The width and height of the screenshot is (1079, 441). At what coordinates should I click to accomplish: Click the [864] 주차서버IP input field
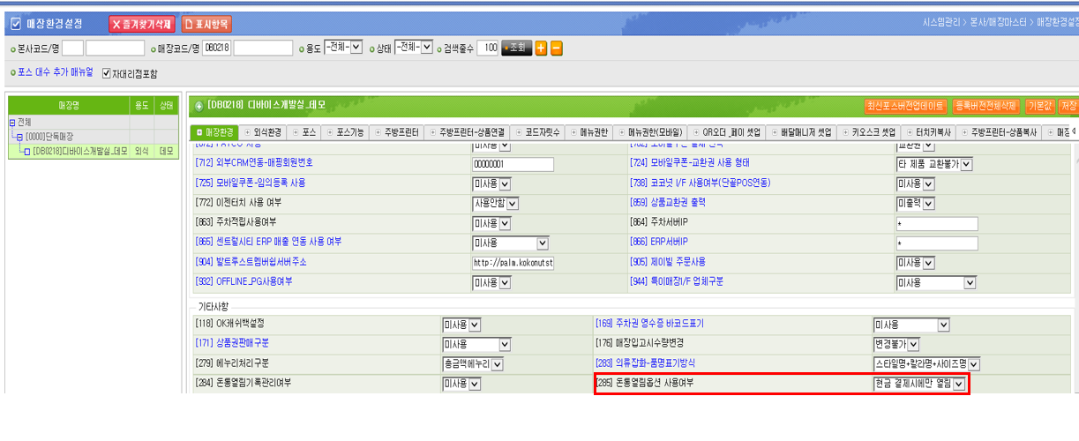coord(936,223)
